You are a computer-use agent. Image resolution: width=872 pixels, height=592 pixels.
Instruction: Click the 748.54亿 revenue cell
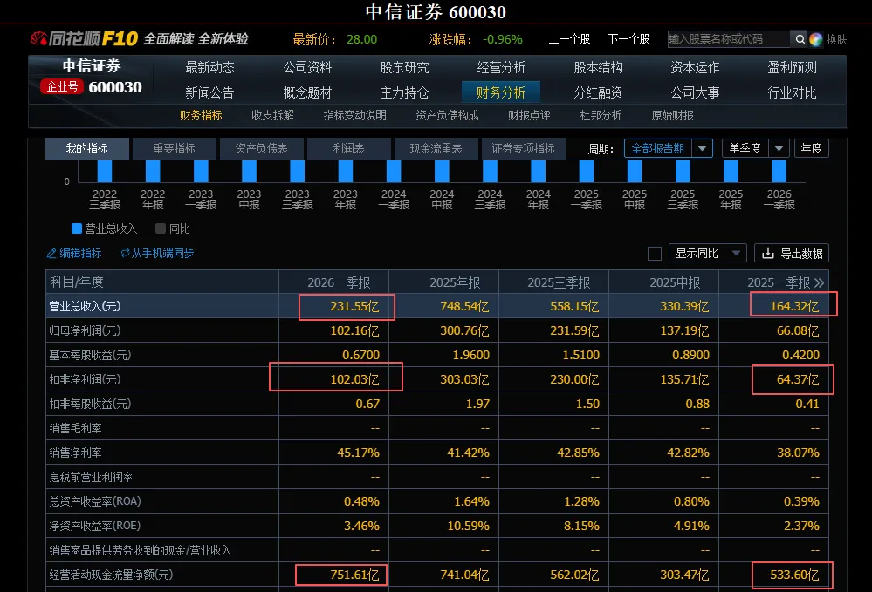point(464,306)
